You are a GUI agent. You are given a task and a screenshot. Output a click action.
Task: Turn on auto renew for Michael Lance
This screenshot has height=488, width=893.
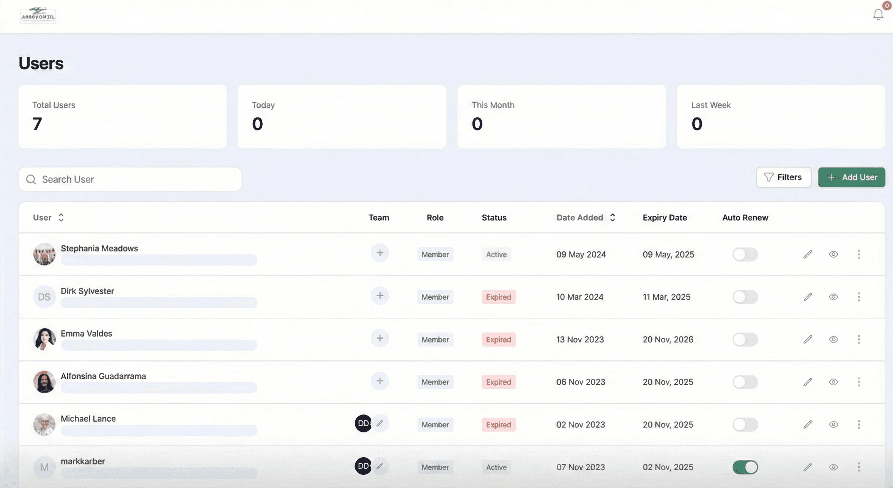coord(745,425)
